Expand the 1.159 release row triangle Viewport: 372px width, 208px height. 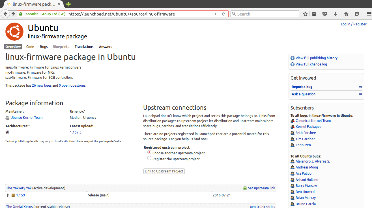tap(8, 195)
